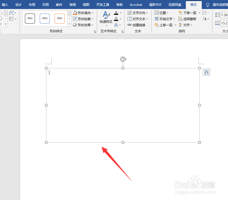Click 创建链接 to link text boxes
The width and height of the screenshot is (228, 200).
point(136,25)
